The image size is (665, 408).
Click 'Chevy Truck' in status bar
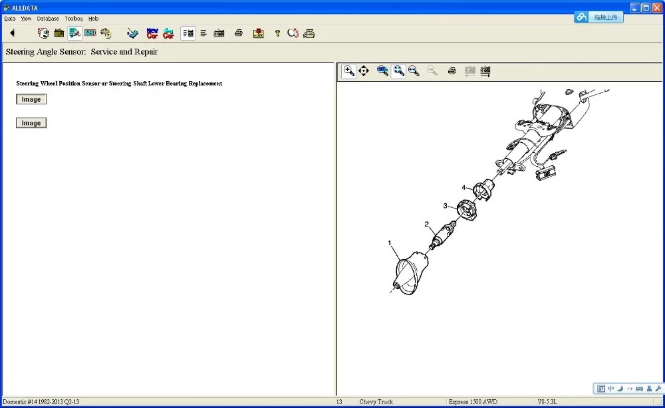pyautogui.click(x=376, y=401)
